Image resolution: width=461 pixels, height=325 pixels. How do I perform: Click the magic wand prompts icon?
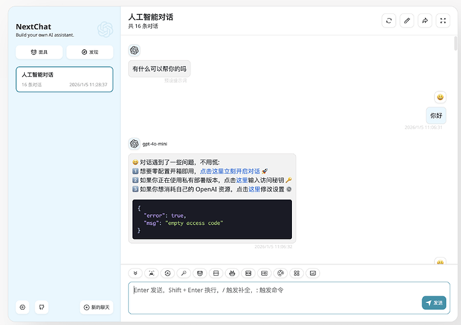point(183,273)
